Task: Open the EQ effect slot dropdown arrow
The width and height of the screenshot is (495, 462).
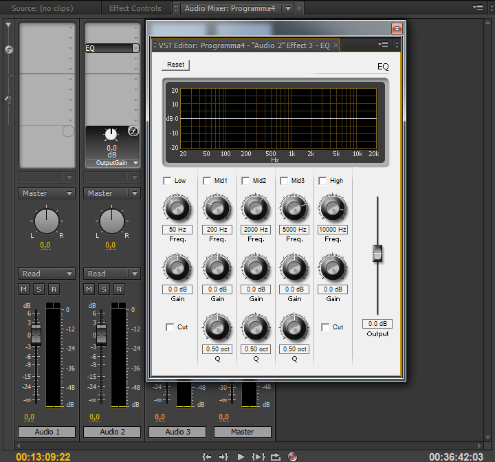Action: coord(135,48)
